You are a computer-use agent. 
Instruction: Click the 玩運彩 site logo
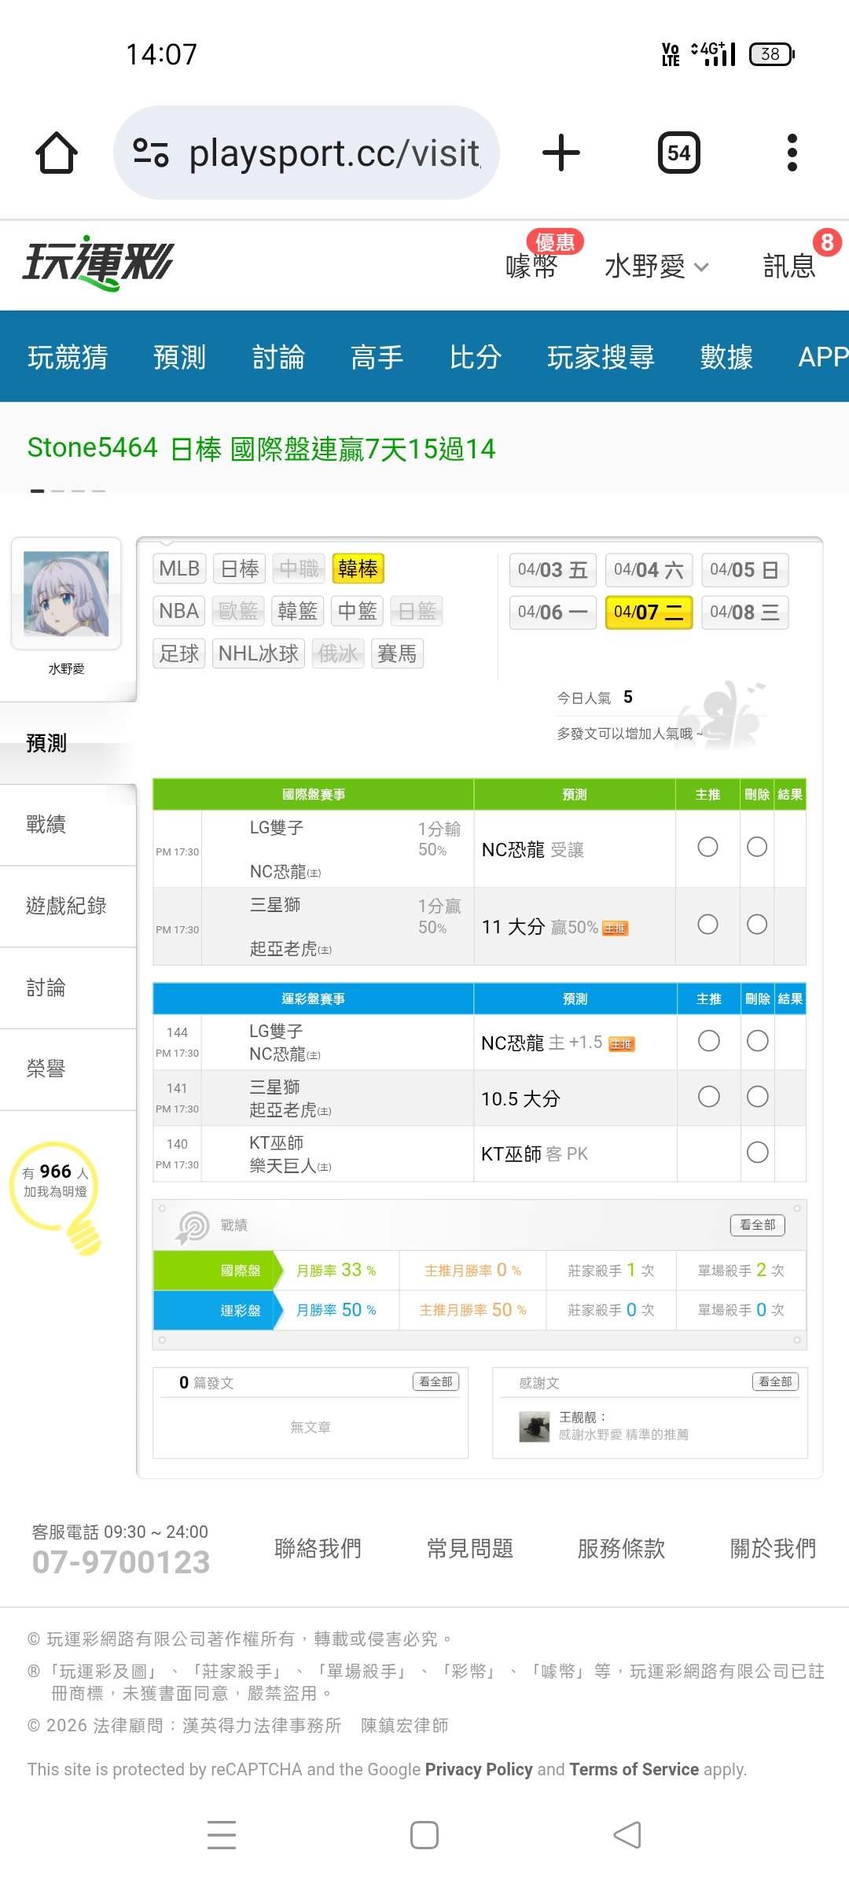[x=98, y=263]
